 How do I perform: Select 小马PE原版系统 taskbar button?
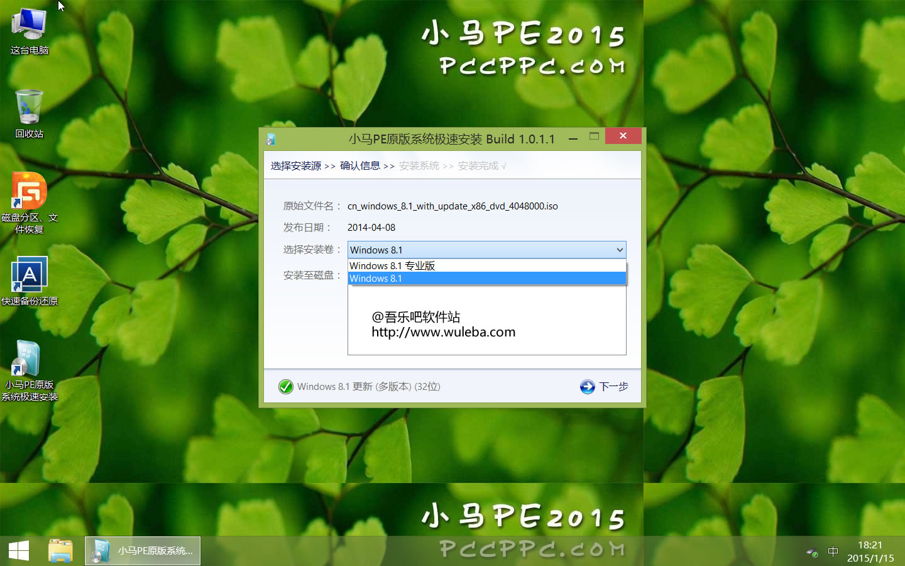pos(143,551)
